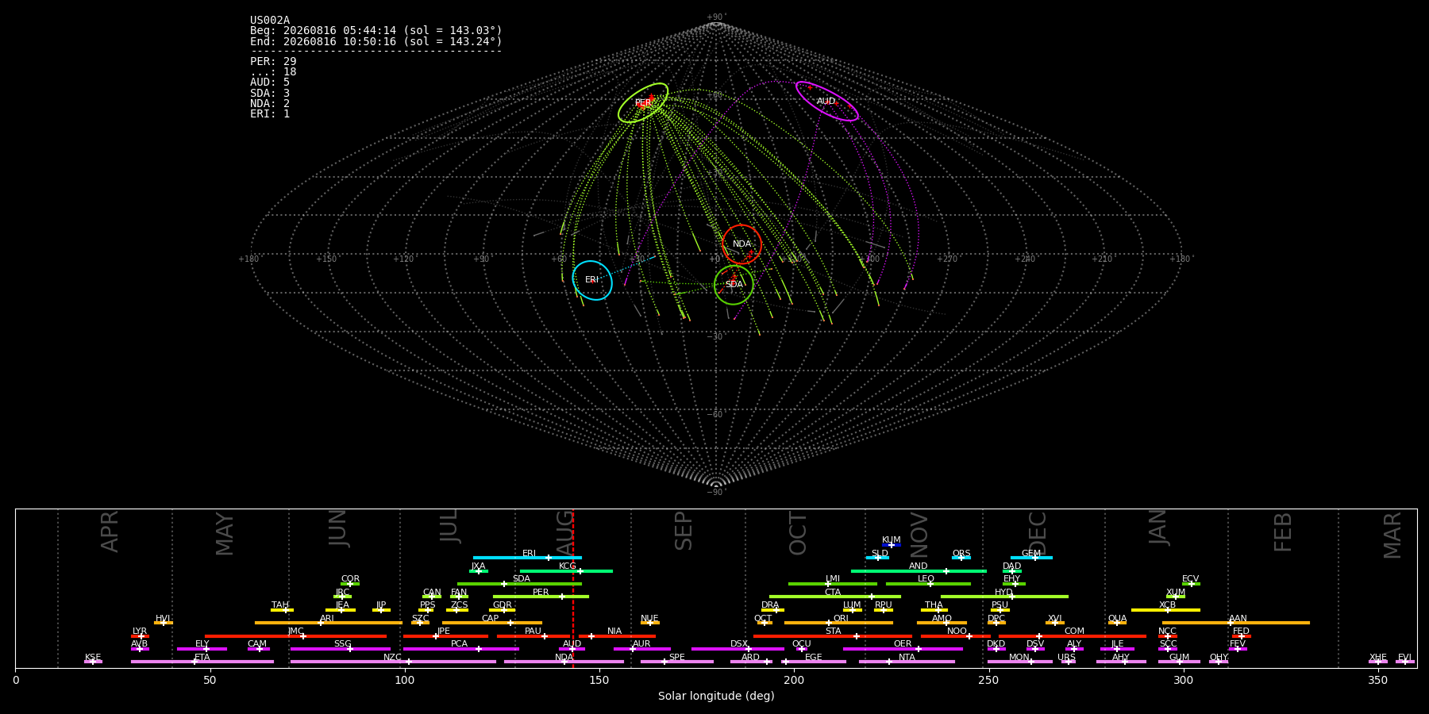
Task: Click the US002A station title text
Action: [x=270, y=21]
